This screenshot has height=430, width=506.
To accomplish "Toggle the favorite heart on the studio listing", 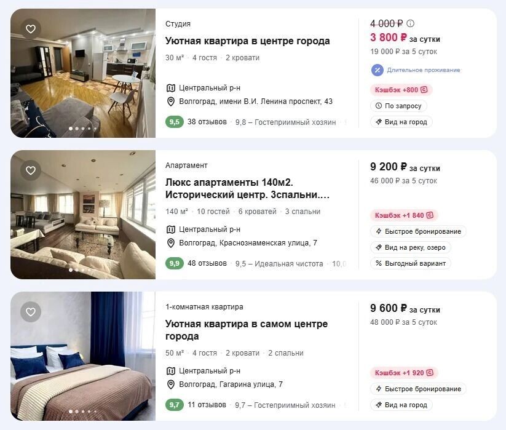I will click(30, 29).
